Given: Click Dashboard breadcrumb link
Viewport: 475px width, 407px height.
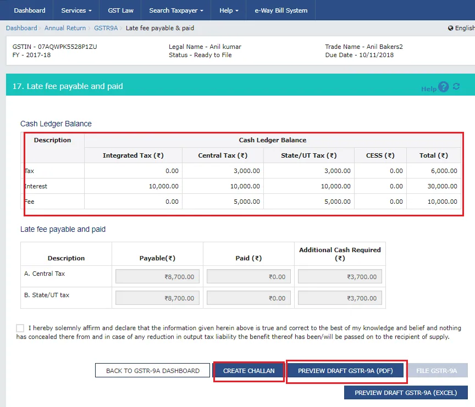Looking at the screenshot, I should point(21,28).
